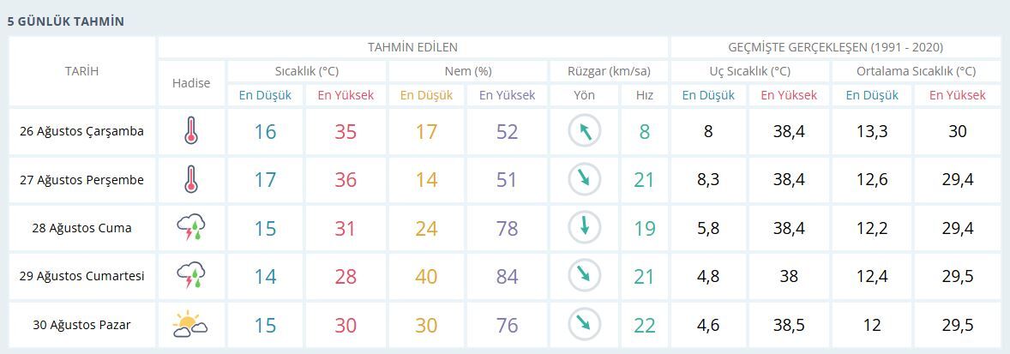Click the partly cloudy icon for 30 Ağustos Pazar
1010x354 pixels.
pos(190,324)
